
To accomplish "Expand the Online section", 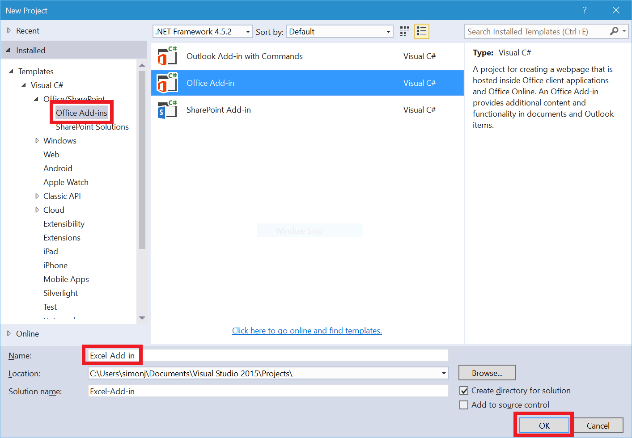I will click(9, 333).
